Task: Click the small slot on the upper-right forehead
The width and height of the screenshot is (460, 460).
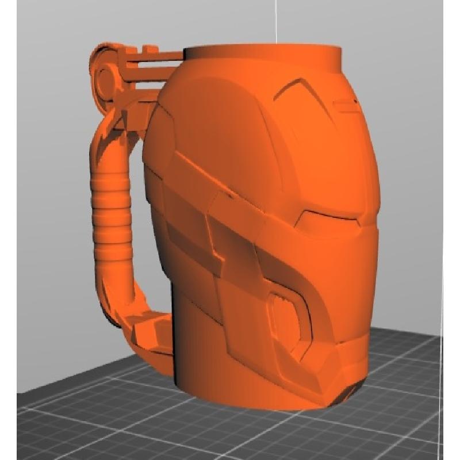Action: click(x=344, y=103)
